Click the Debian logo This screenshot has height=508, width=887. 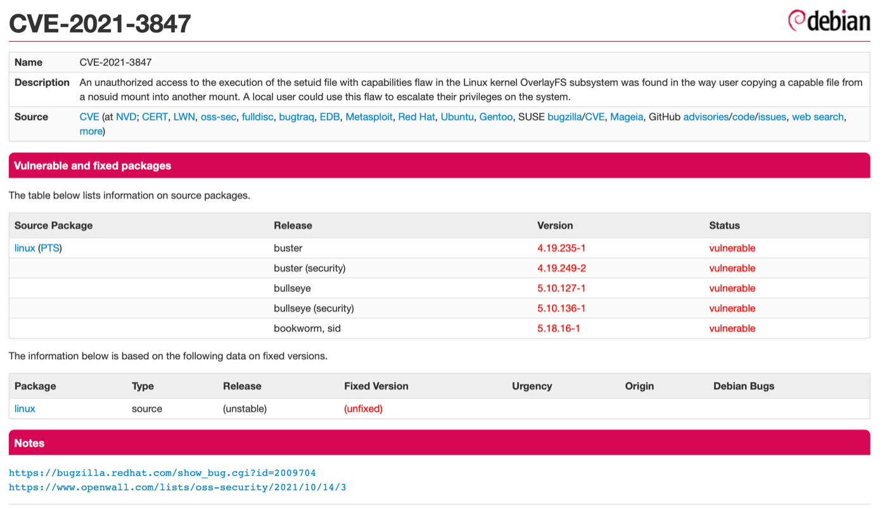[829, 20]
